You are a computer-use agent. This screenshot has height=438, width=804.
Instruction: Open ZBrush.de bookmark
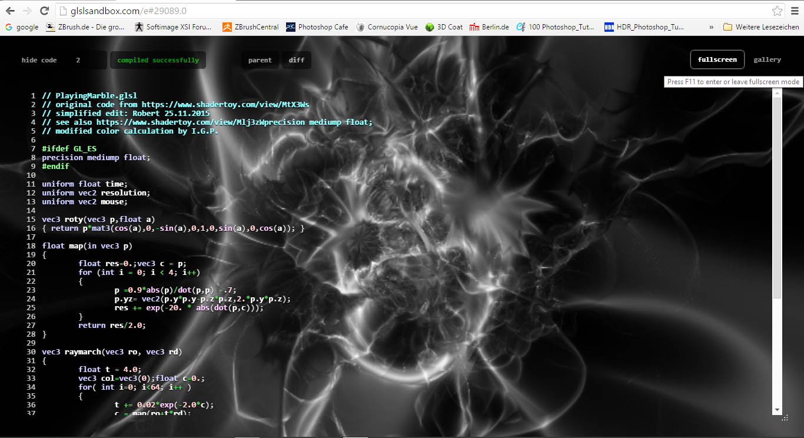(85, 27)
